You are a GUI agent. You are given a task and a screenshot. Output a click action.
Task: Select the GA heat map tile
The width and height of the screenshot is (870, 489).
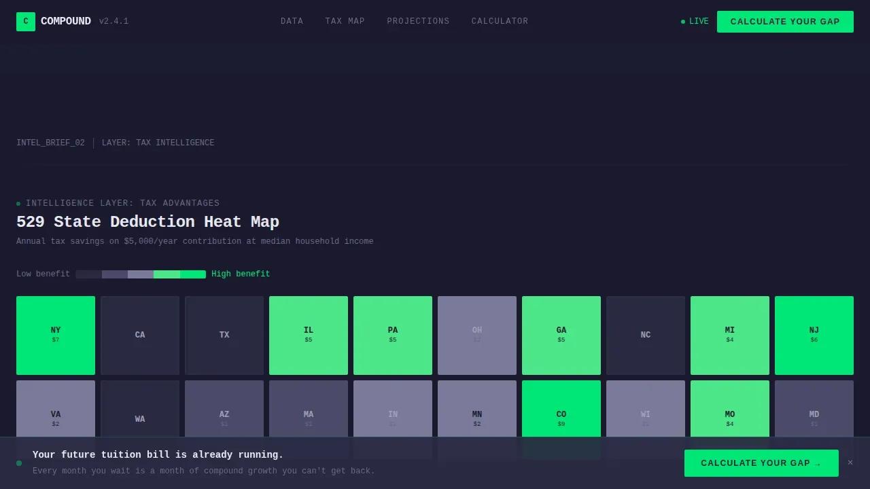point(561,336)
